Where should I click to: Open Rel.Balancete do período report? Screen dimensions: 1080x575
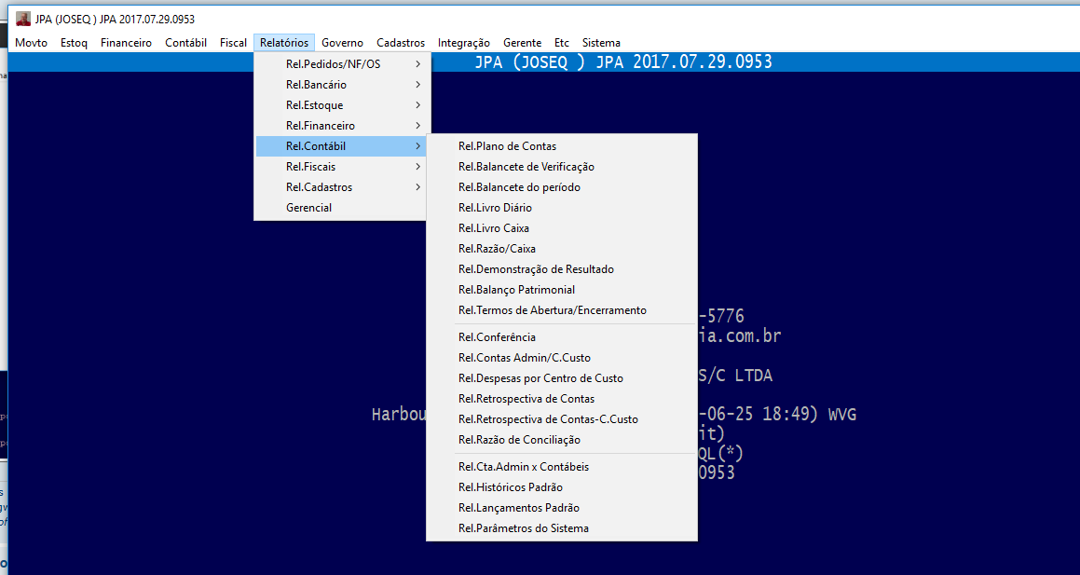click(562, 187)
